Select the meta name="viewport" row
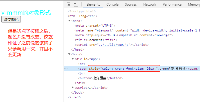 coord(137,30)
